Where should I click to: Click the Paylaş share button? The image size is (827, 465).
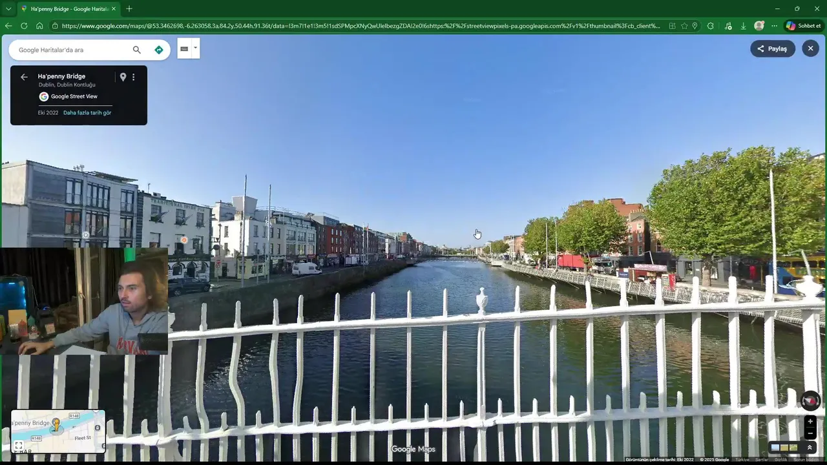773,48
